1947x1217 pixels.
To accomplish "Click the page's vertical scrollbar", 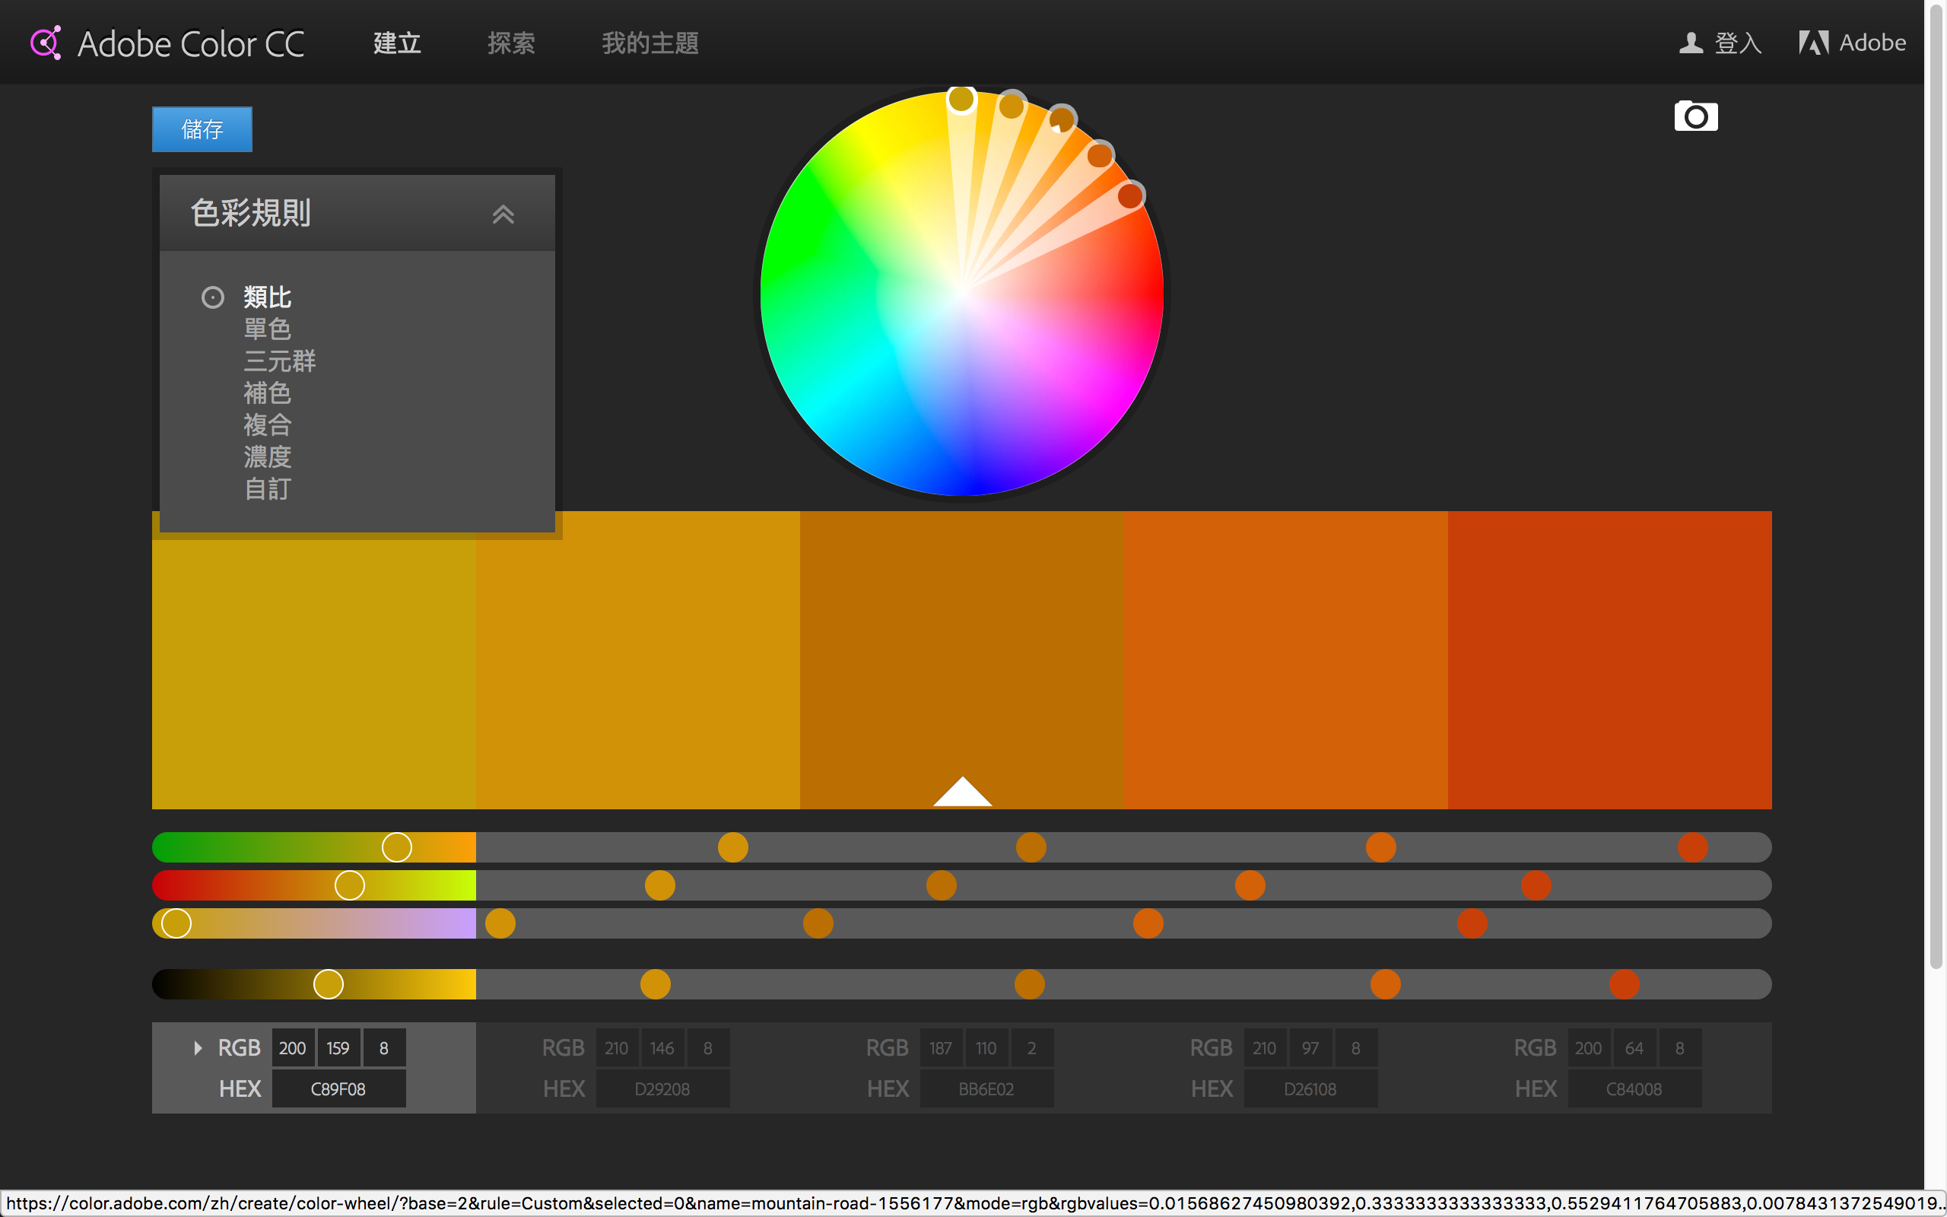I will pyautogui.click(x=1936, y=486).
